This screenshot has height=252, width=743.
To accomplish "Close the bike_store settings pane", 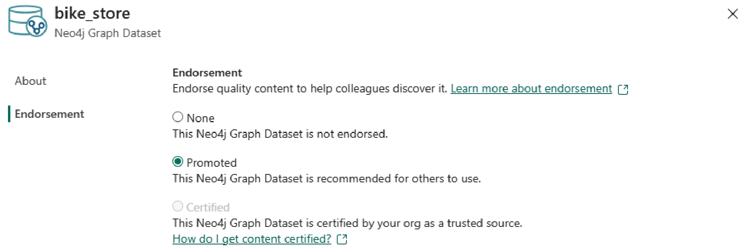I will click(732, 14).
